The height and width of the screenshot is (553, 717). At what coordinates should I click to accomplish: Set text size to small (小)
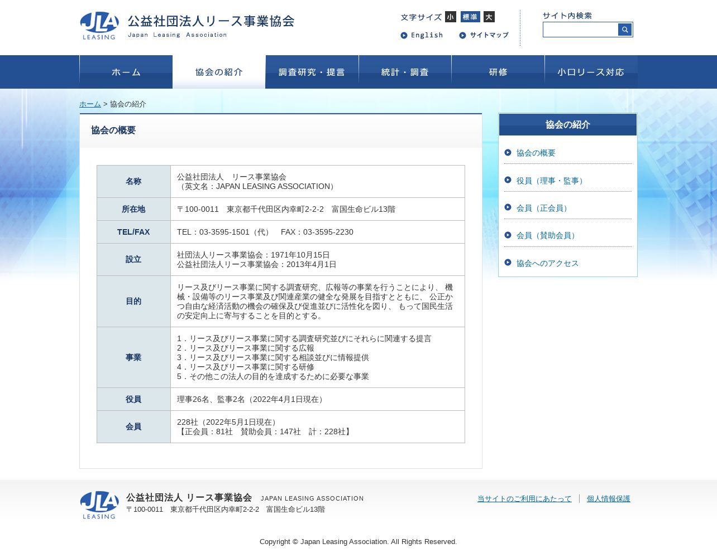point(451,17)
